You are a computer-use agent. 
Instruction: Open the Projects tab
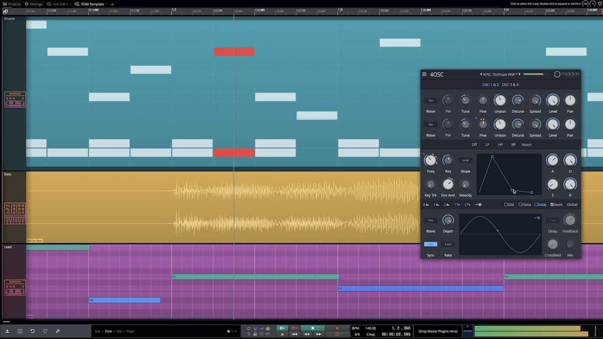pyautogui.click(x=11, y=4)
